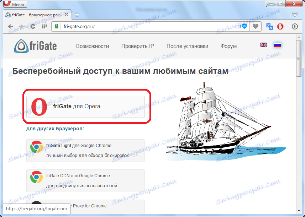This screenshot has width=305, height=217.
Task: Open a new tab with plus icon
Action: coord(77,15)
